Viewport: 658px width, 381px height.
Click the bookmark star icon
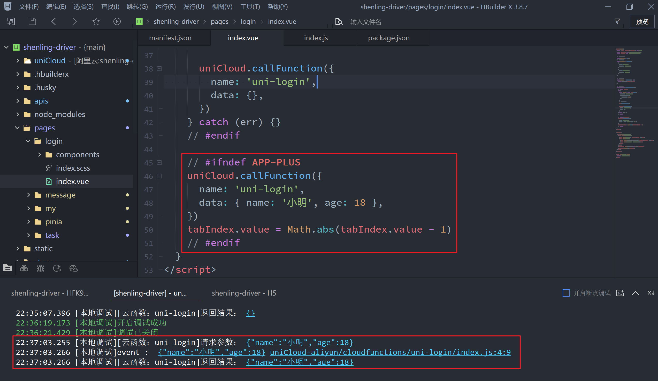click(x=96, y=21)
